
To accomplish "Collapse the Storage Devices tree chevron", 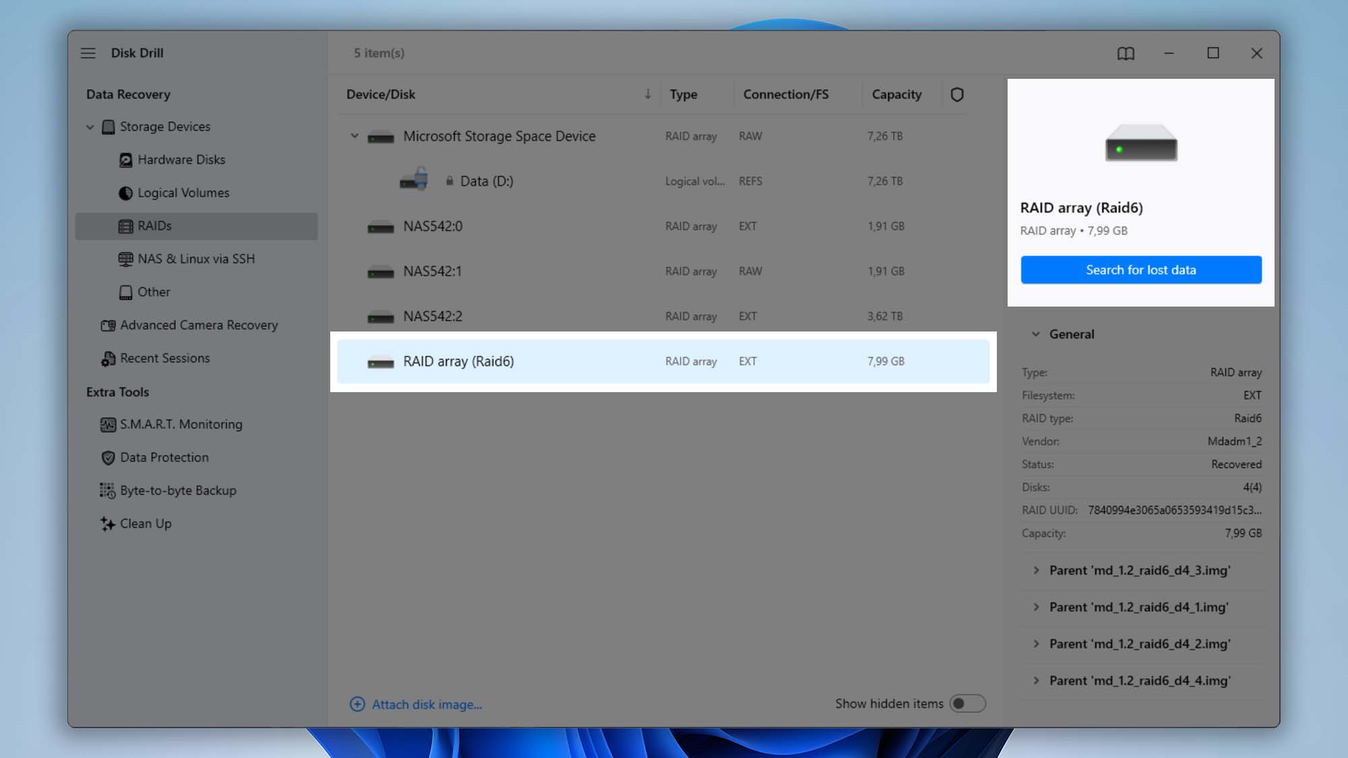I will coord(90,127).
